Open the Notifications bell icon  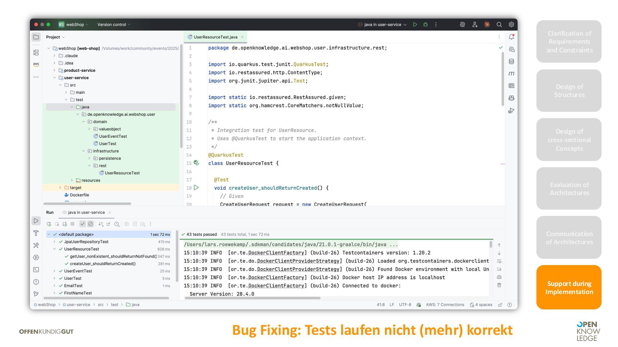(x=511, y=37)
